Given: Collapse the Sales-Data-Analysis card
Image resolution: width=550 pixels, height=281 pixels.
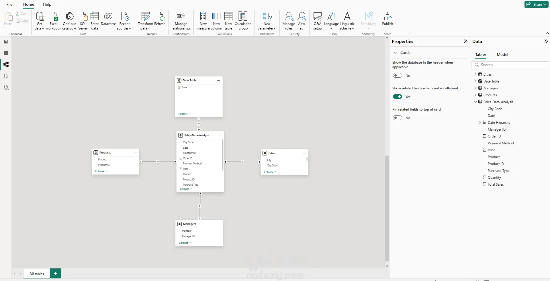Looking at the screenshot, I should click(186, 189).
